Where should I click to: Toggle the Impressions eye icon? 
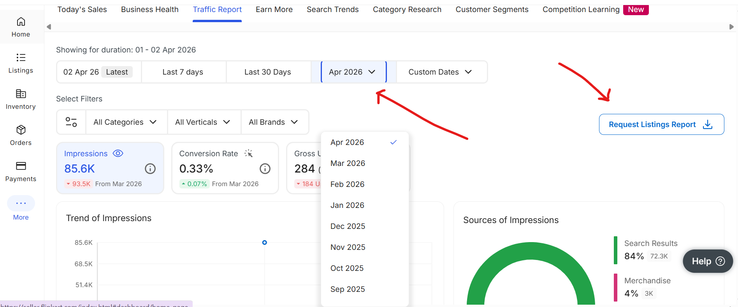pos(118,153)
